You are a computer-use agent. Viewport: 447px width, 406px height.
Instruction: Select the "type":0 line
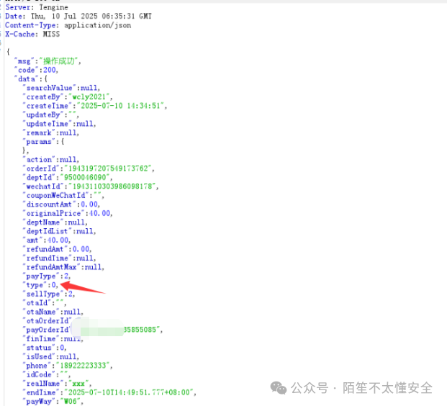[x=40, y=285]
